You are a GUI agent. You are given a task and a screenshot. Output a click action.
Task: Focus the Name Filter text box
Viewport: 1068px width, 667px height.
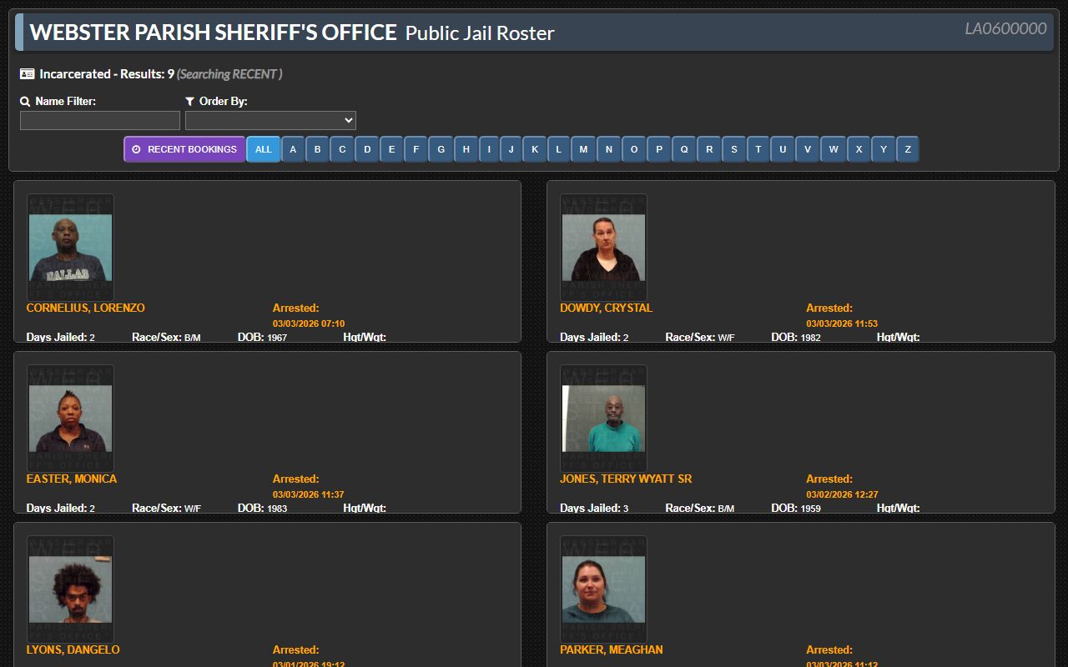100,121
